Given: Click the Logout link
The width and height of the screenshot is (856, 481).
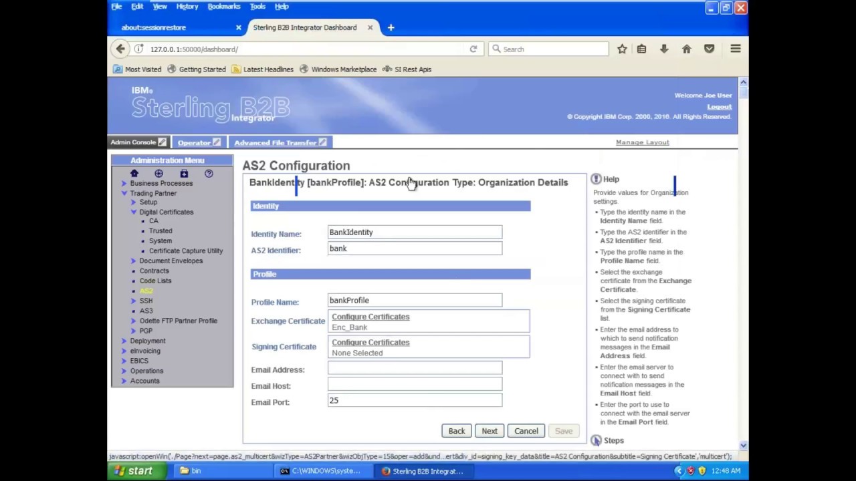Looking at the screenshot, I should pos(720,107).
